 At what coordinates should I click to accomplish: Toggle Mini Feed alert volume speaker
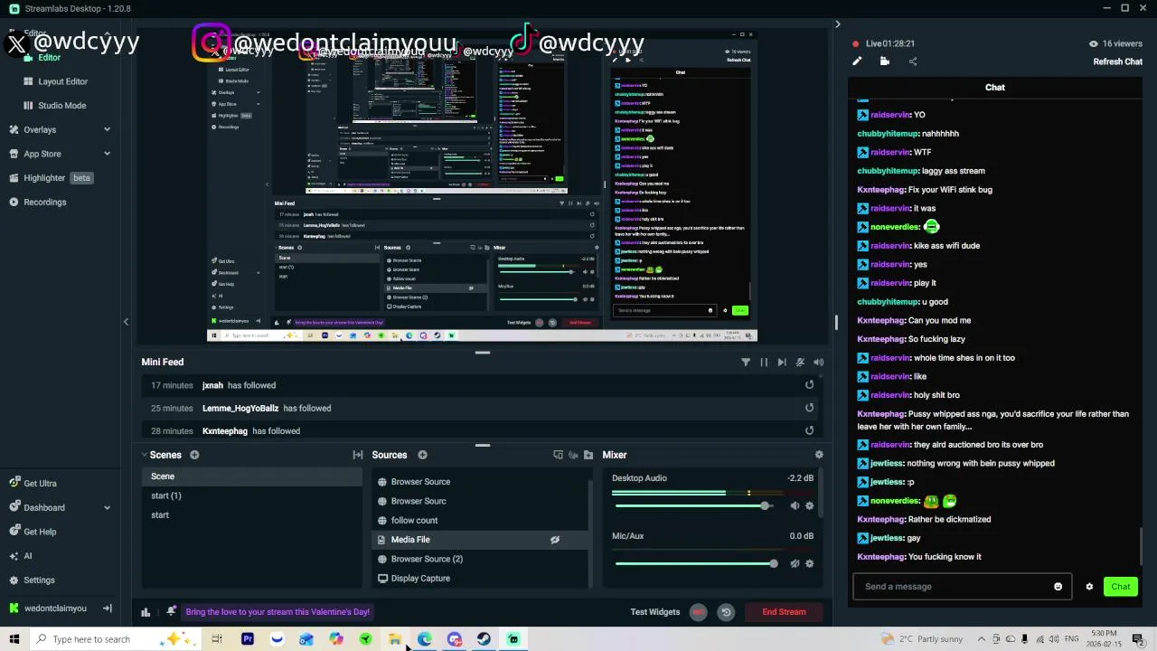(818, 362)
